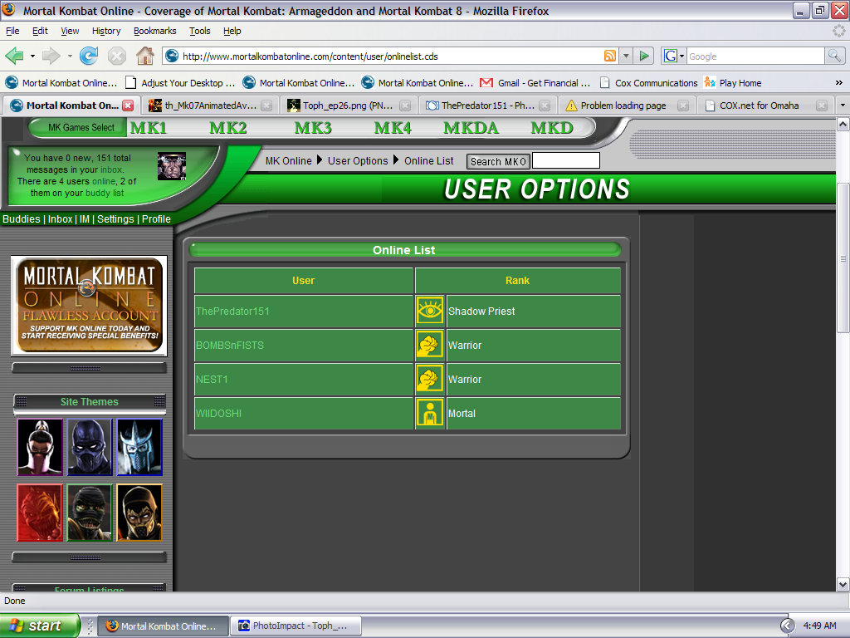Go back with the green Back arrow
The width and height of the screenshot is (850, 638).
click(x=15, y=56)
